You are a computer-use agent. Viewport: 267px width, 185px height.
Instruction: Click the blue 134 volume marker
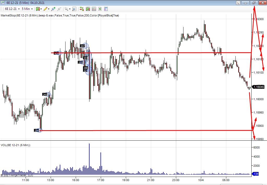[x=256, y=174]
